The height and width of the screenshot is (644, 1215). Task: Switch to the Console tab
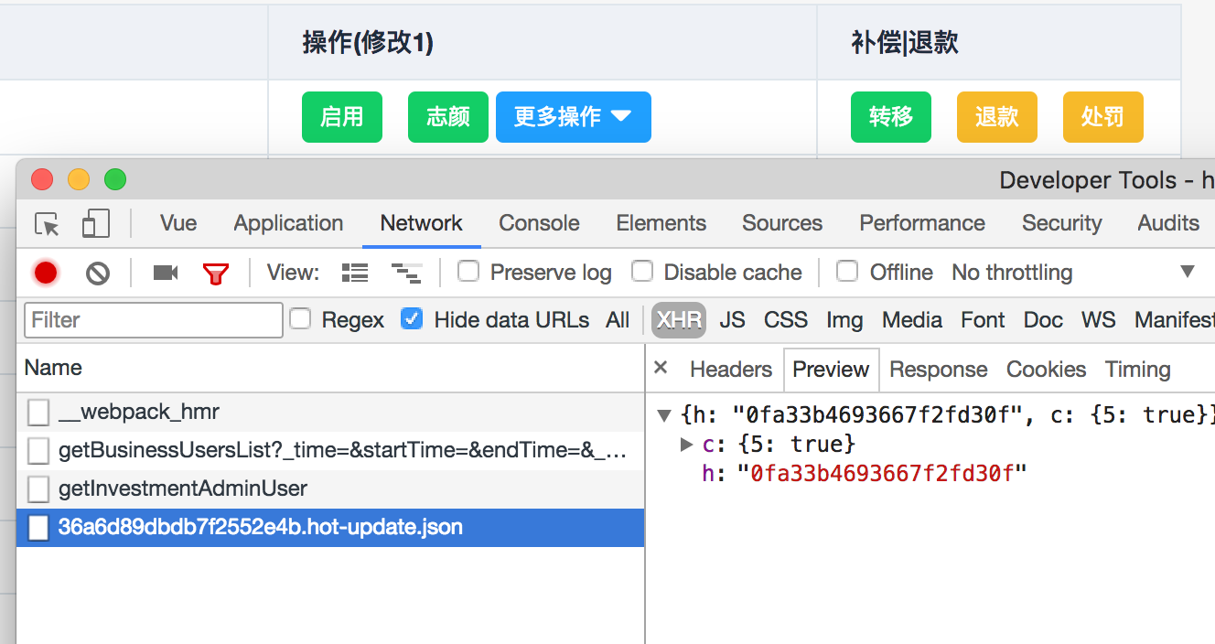[x=539, y=223]
